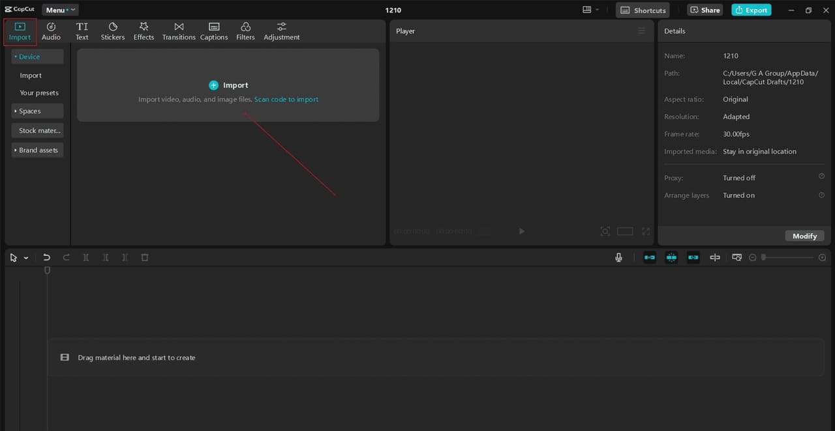The width and height of the screenshot is (835, 431).
Task: Click the record voiceover microphone icon
Action: coord(618,257)
